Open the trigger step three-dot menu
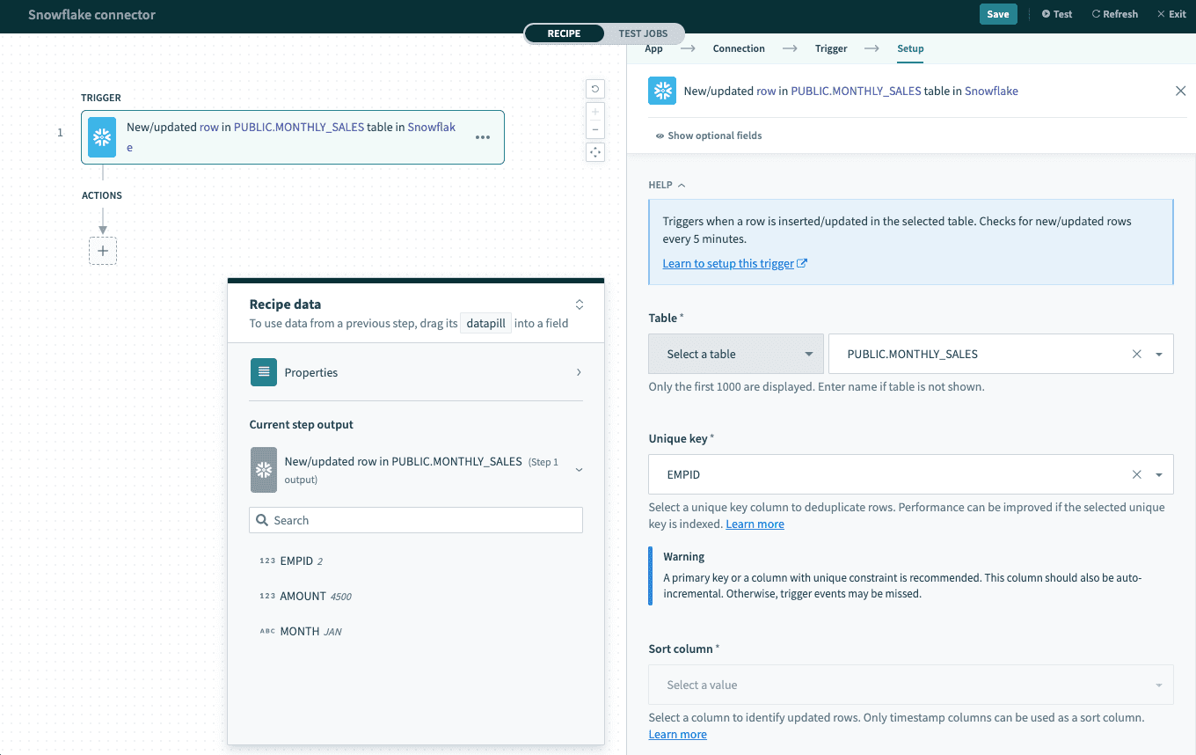The width and height of the screenshot is (1196, 755). click(483, 137)
